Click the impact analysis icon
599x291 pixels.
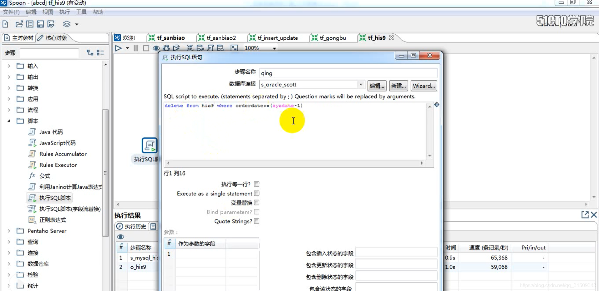pyautogui.click(x=200, y=48)
